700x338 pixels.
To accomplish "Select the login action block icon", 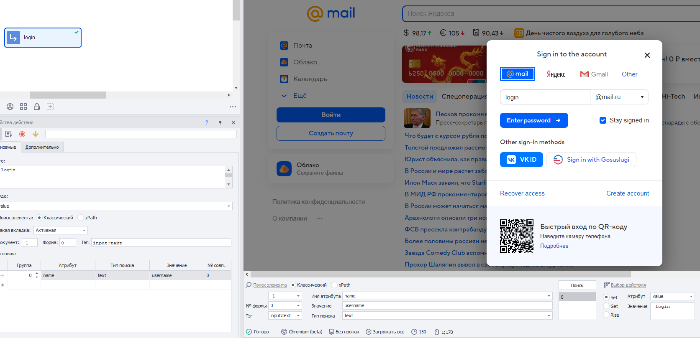I will pos(13,38).
